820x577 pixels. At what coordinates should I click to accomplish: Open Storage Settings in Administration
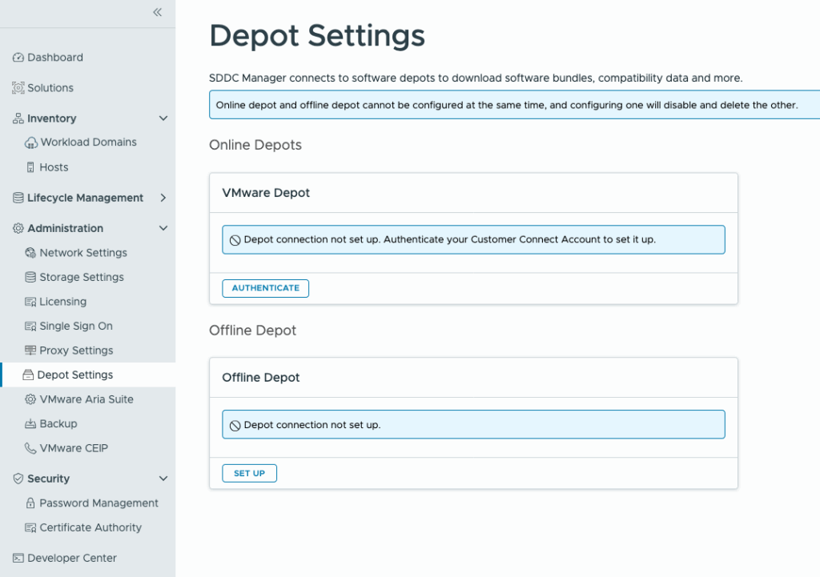pos(82,277)
